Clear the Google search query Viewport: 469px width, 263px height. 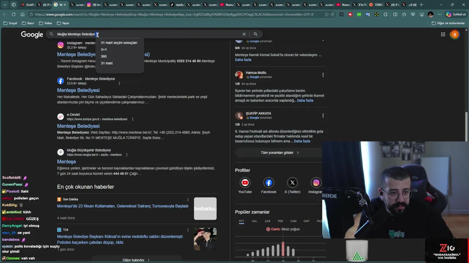tap(244, 34)
